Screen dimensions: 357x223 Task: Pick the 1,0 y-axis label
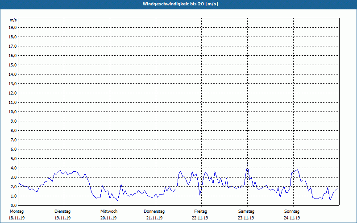click(x=14, y=196)
